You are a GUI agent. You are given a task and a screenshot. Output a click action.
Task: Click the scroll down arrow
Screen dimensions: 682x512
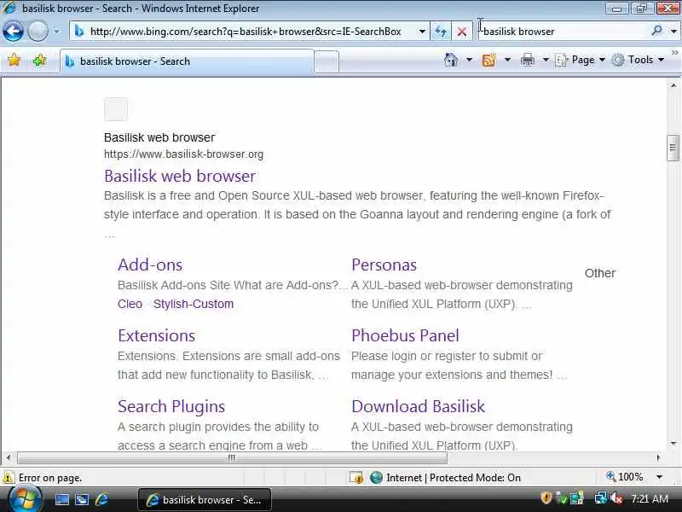tap(673, 444)
